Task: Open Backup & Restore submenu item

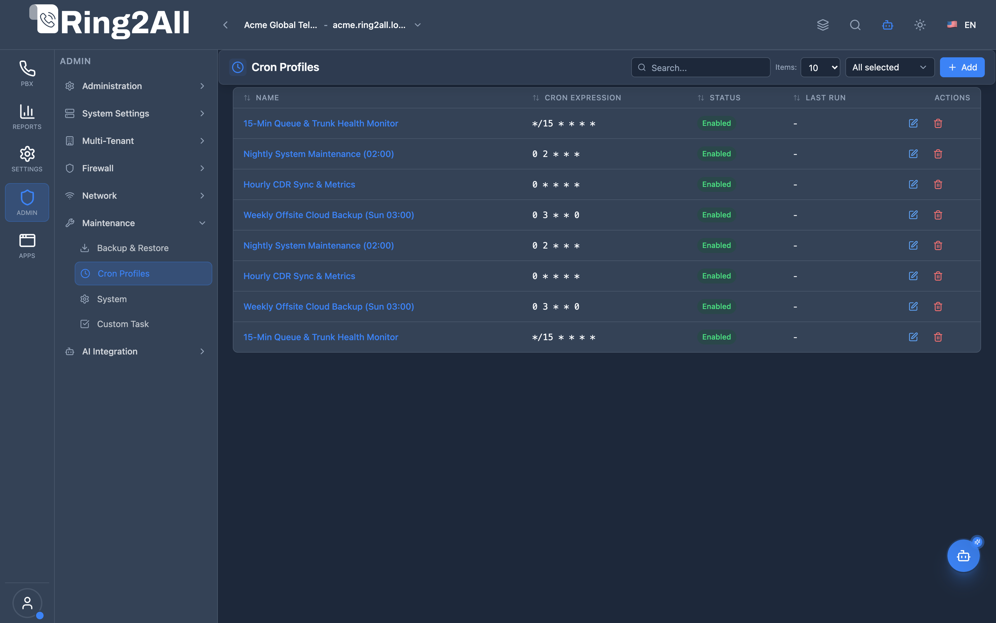Action: tap(143, 248)
